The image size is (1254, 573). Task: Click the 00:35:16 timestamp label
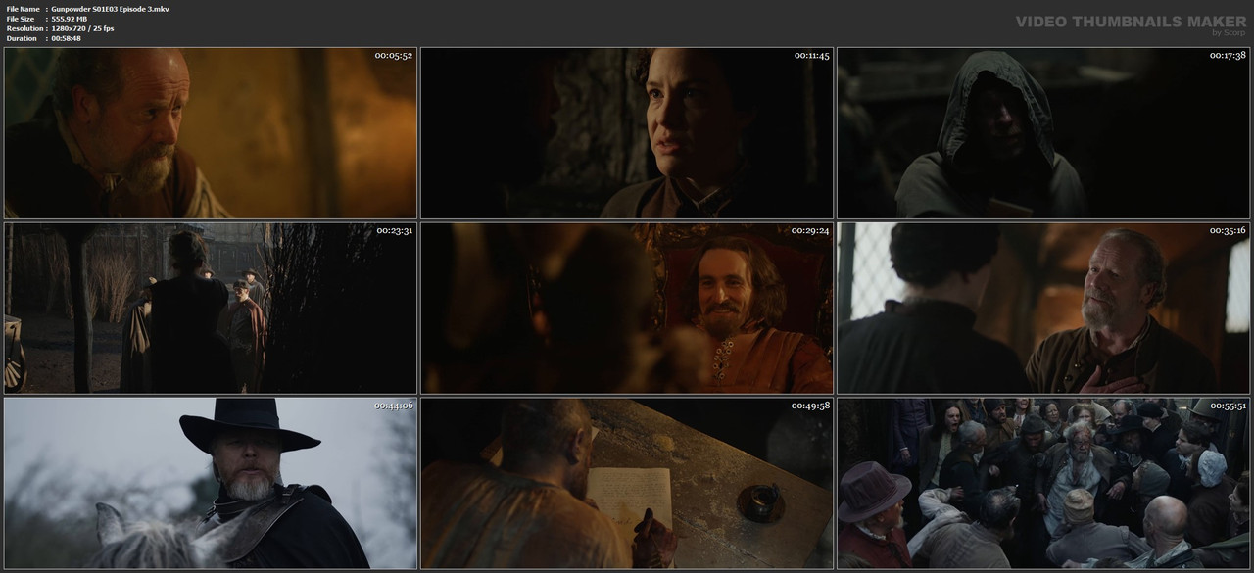click(1228, 230)
